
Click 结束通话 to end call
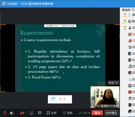point(111,113)
